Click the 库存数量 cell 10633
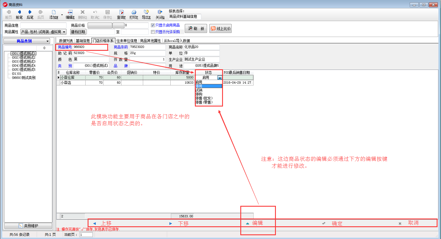441x239 pixels. click(x=182, y=83)
